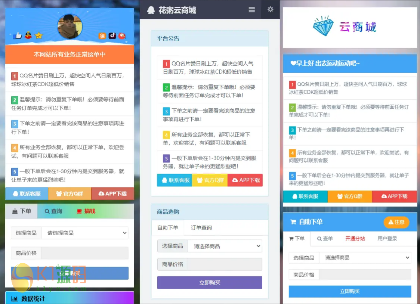This screenshot has height=304, width=420.
Task: Click 官方Q群 button above the 搞钱 tab row
Action: [x=70, y=193]
